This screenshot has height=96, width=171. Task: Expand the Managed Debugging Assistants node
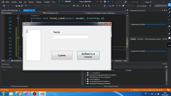86,83
